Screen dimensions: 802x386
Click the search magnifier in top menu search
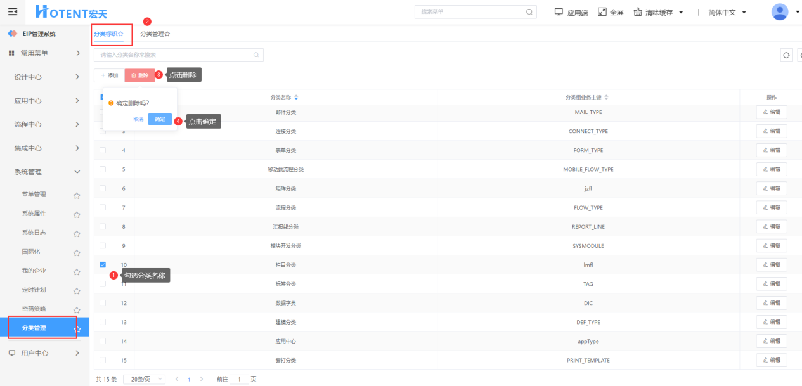click(x=529, y=12)
